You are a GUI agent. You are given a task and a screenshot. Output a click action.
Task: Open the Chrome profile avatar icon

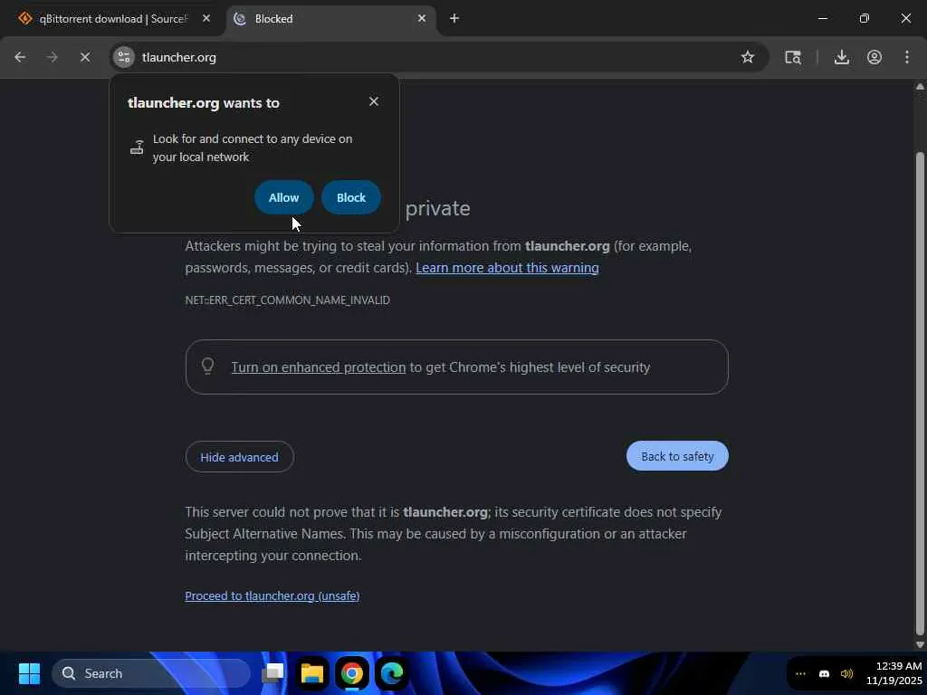(874, 57)
